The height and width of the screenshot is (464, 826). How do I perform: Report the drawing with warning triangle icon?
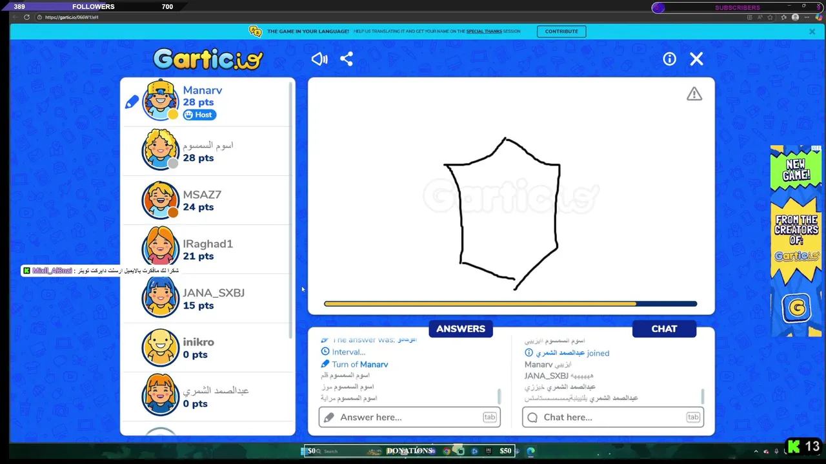click(694, 94)
